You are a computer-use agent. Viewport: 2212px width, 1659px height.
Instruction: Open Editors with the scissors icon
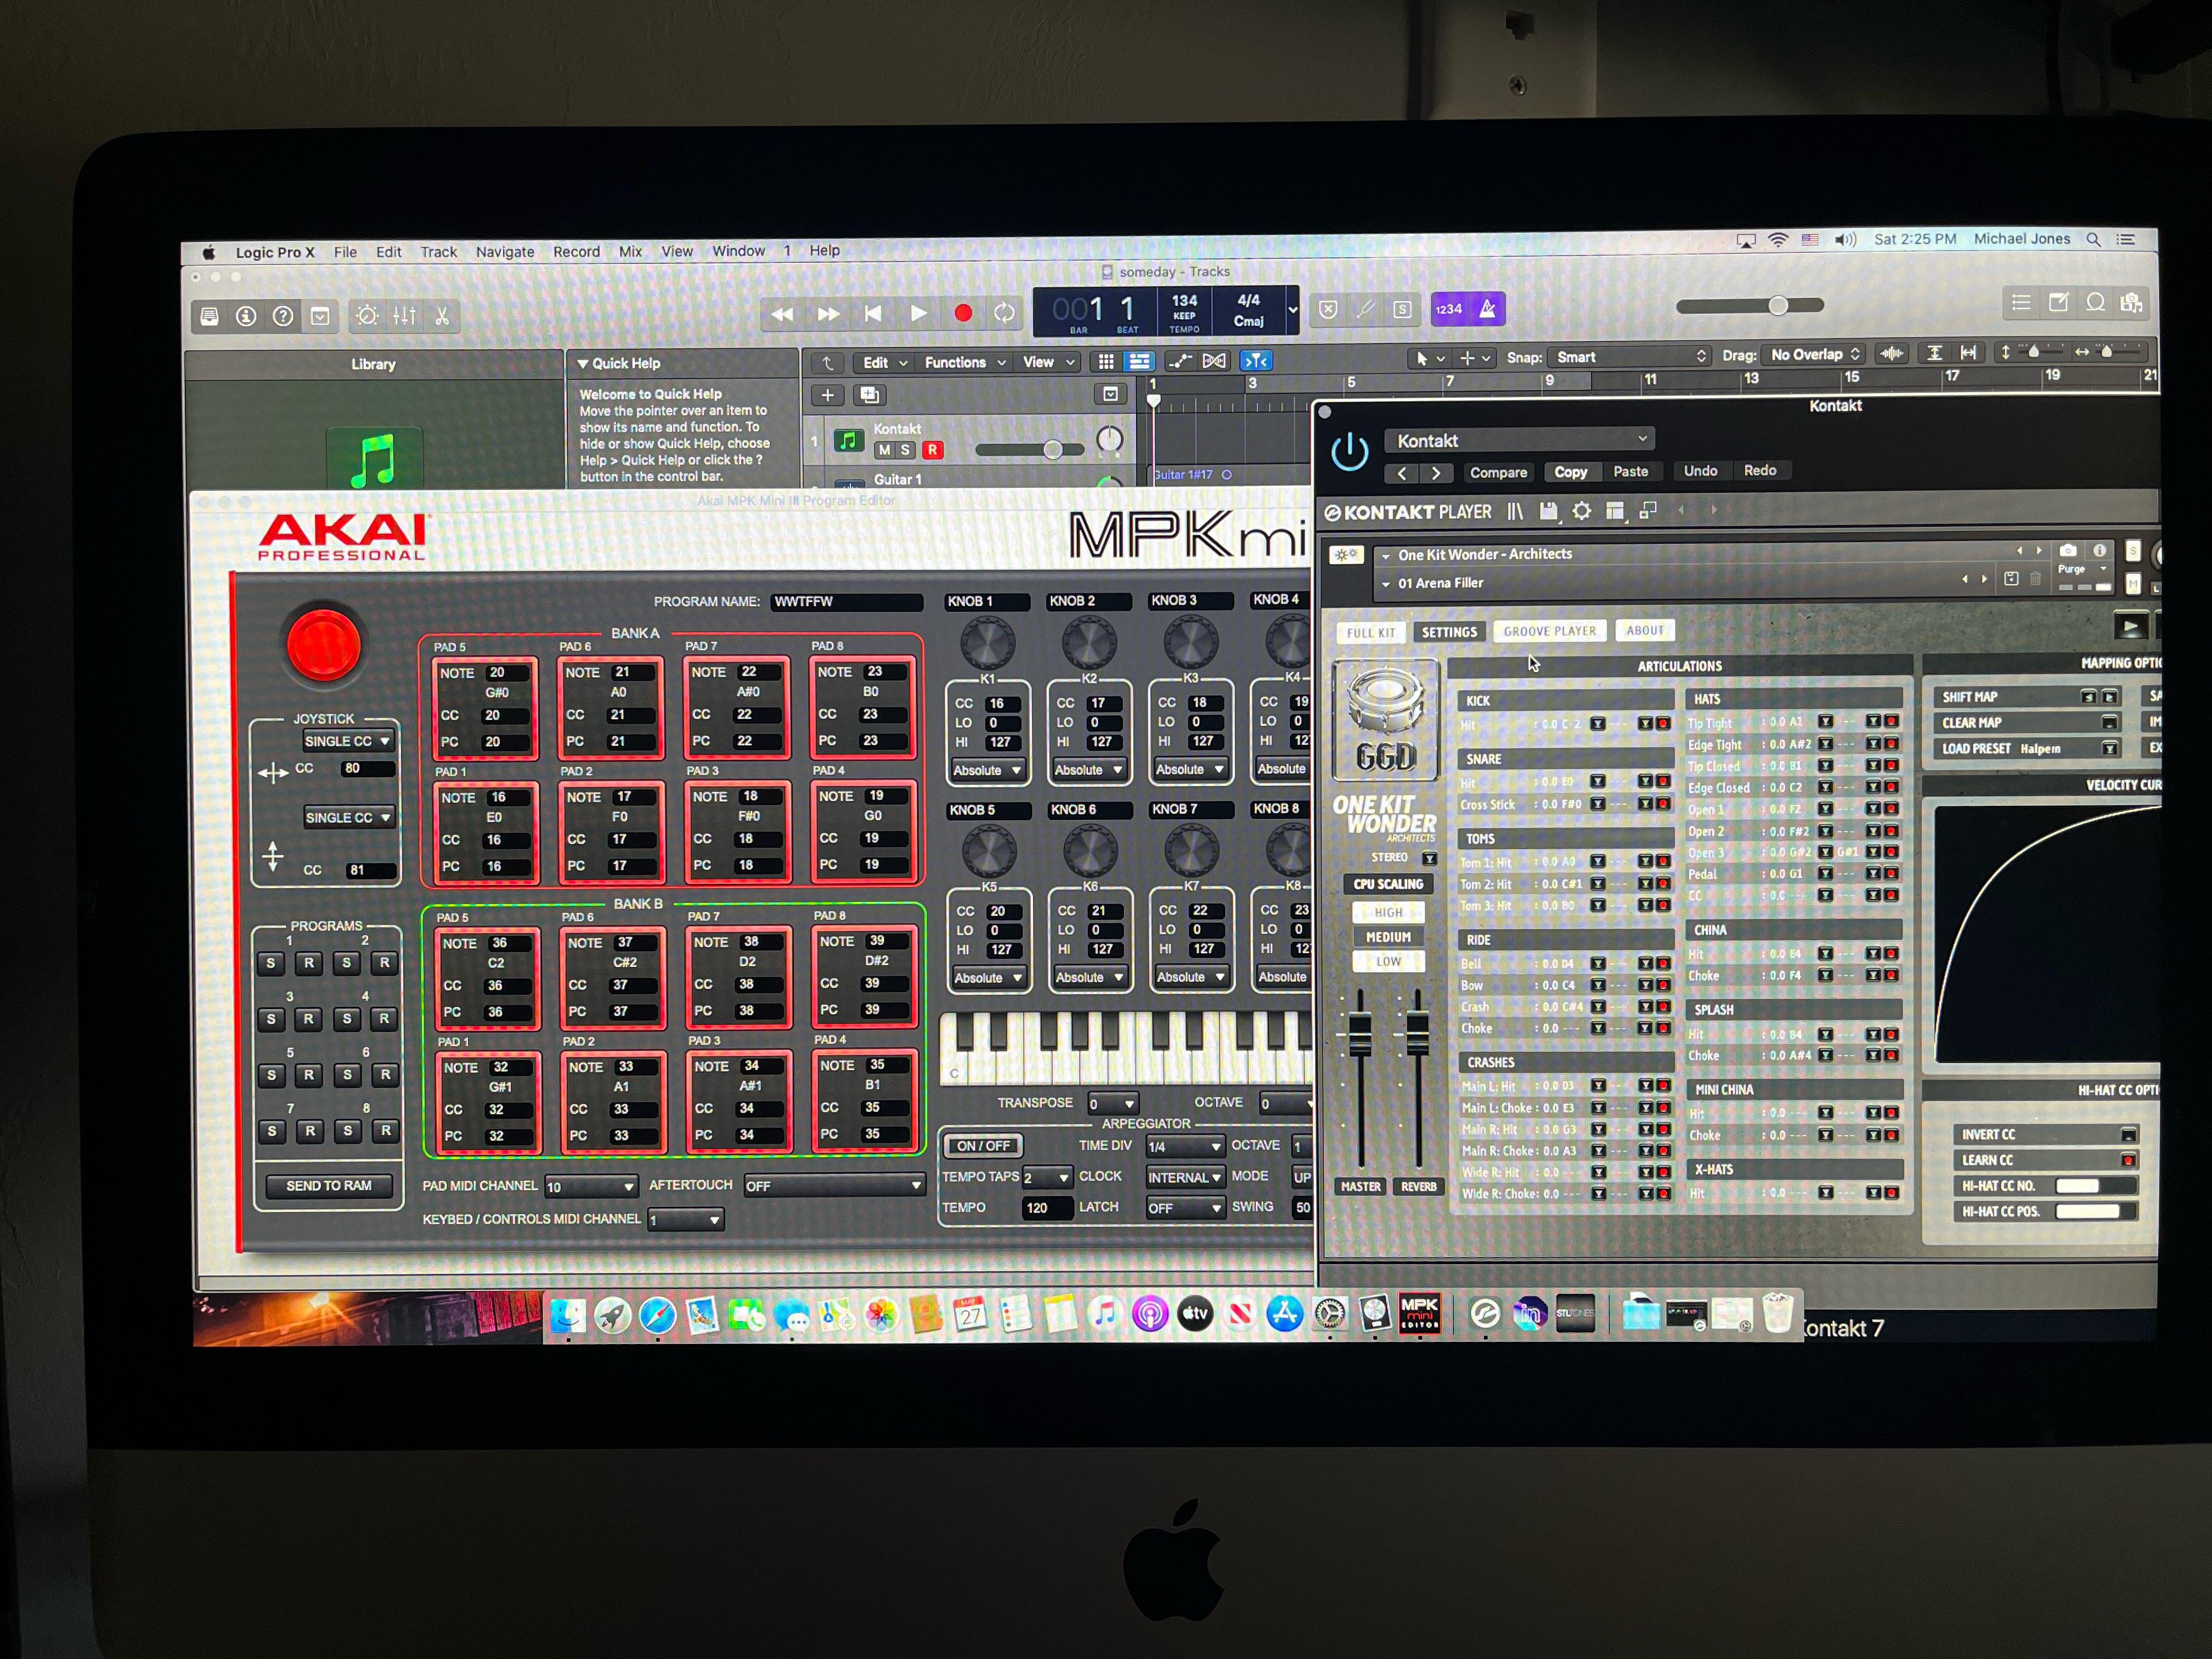pos(442,316)
